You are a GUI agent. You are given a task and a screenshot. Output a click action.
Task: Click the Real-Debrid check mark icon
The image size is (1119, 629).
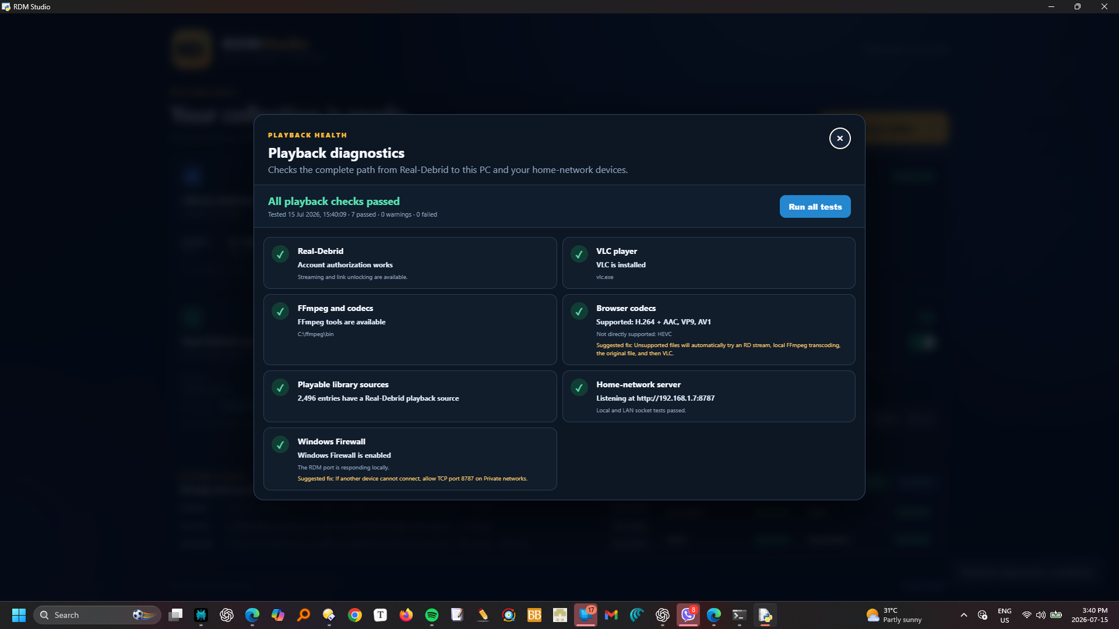tap(280, 255)
